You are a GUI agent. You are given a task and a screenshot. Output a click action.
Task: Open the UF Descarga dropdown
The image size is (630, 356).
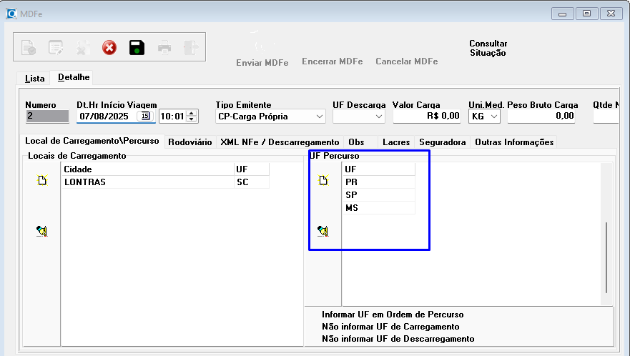pos(379,116)
